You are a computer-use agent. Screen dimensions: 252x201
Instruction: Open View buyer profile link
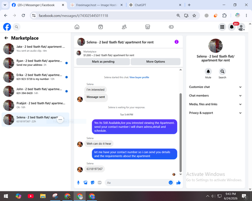click(139, 77)
